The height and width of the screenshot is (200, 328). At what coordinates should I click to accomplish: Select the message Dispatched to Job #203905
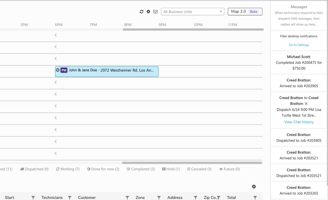pyautogui.click(x=299, y=138)
